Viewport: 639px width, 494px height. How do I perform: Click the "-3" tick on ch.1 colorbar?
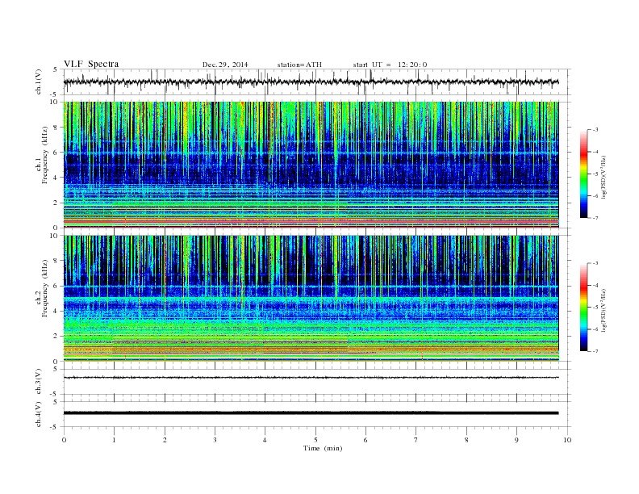click(x=595, y=130)
